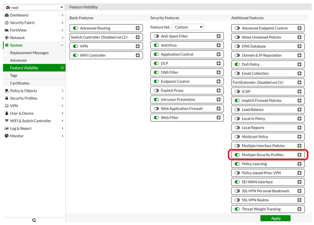The width and height of the screenshot is (314, 225).
Task: Select Certificates in the System menu
Action: click(20, 83)
